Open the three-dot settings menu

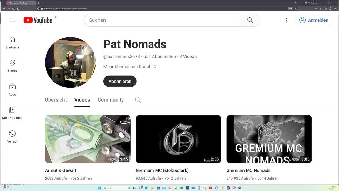(287, 20)
